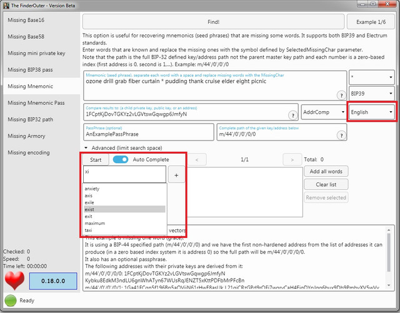
Task: Select the Missing Armory tab
Action: pos(42,136)
